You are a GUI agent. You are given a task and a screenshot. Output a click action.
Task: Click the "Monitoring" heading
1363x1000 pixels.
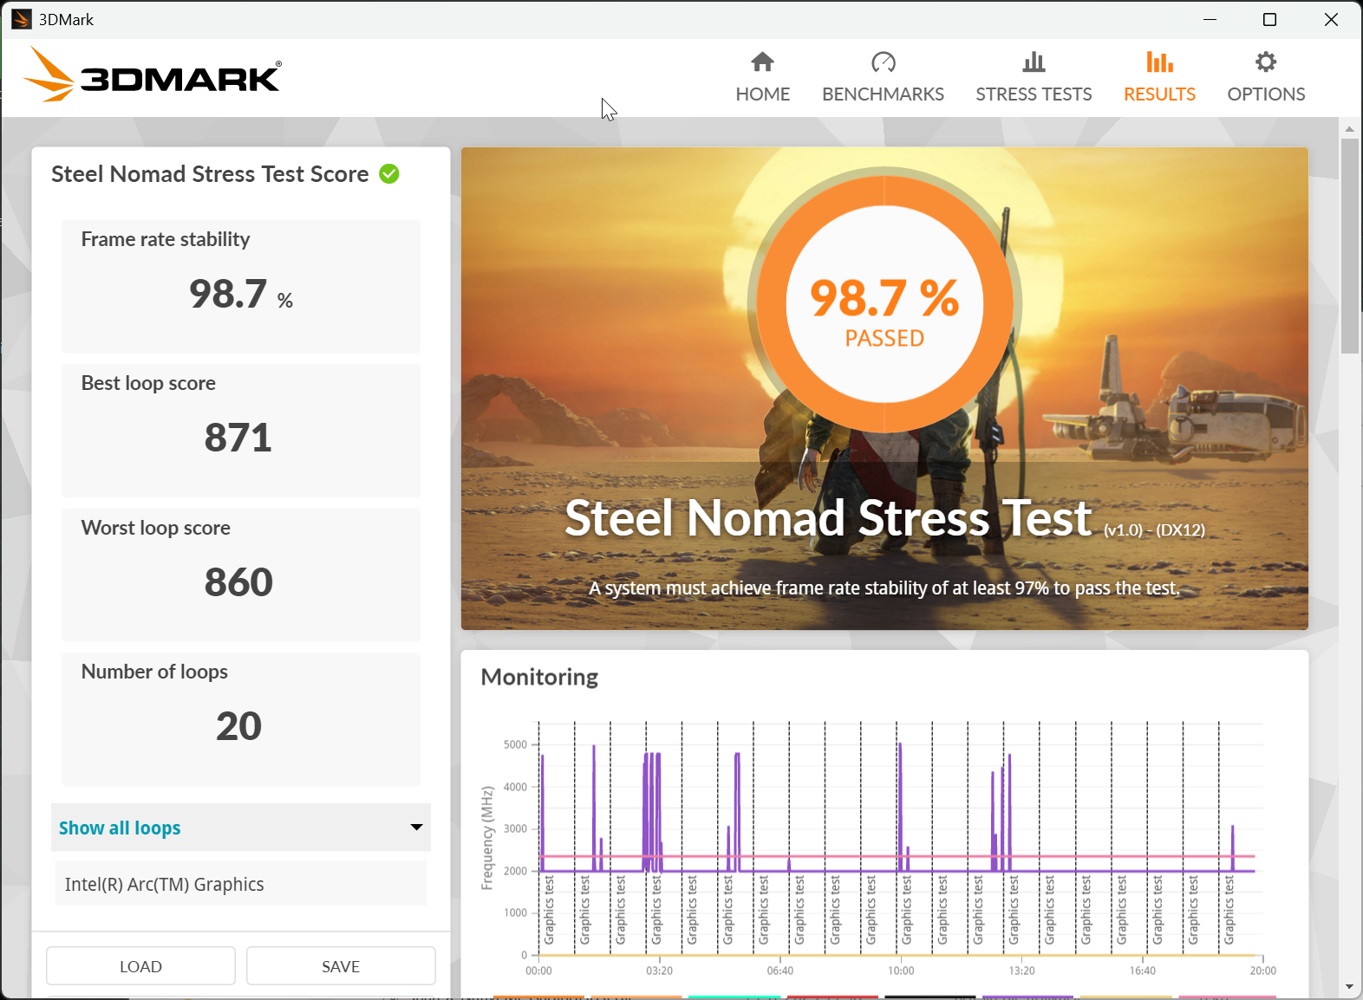(539, 677)
